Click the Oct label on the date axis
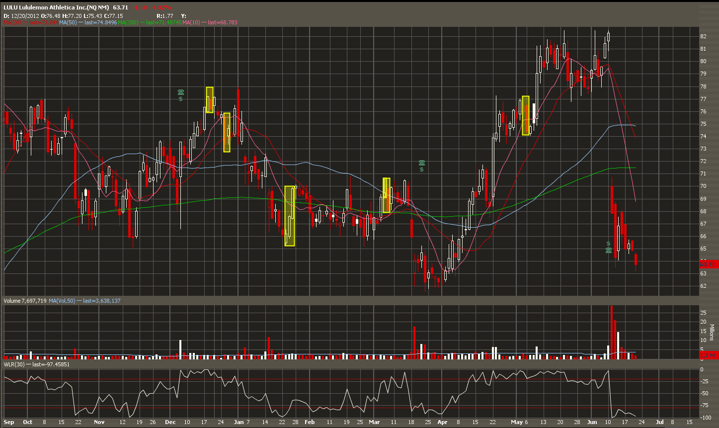The width and height of the screenshot is (719, 428). click(x=28, y=422)
